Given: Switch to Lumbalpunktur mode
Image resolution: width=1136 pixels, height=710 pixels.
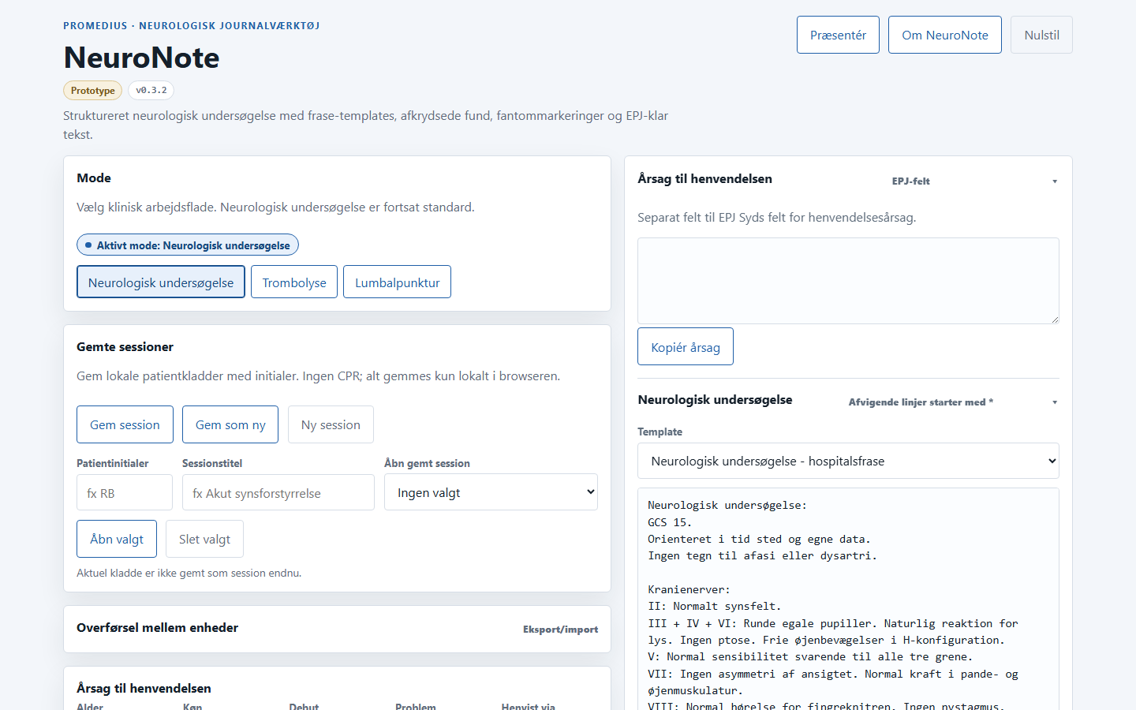Looking at the screenshot, I should click(397, 282).
